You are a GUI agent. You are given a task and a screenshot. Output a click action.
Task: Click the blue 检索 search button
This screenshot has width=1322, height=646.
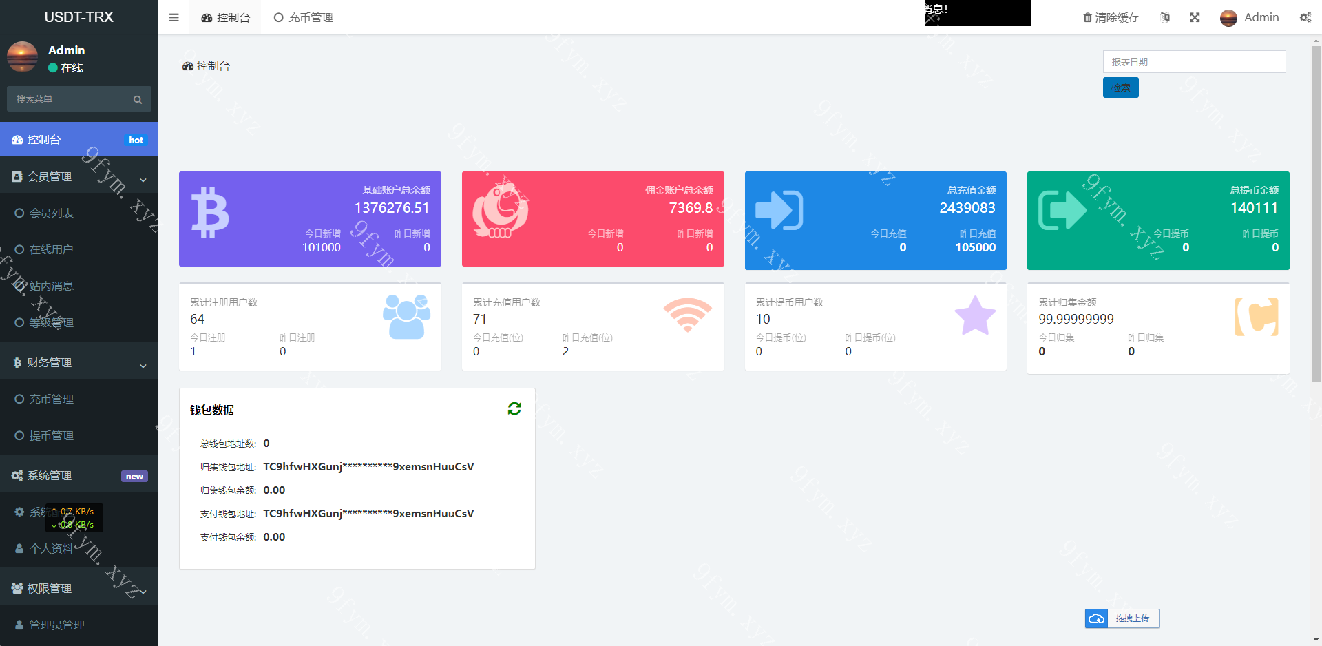[1120, 87]
